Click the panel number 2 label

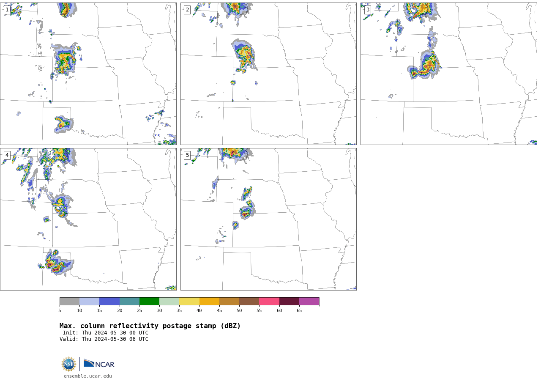[x=187, y=10]
